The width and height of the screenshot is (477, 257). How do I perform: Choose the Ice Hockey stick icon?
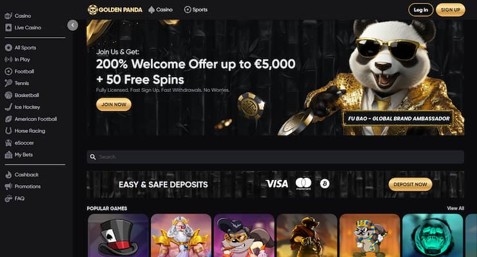point(8,107)
